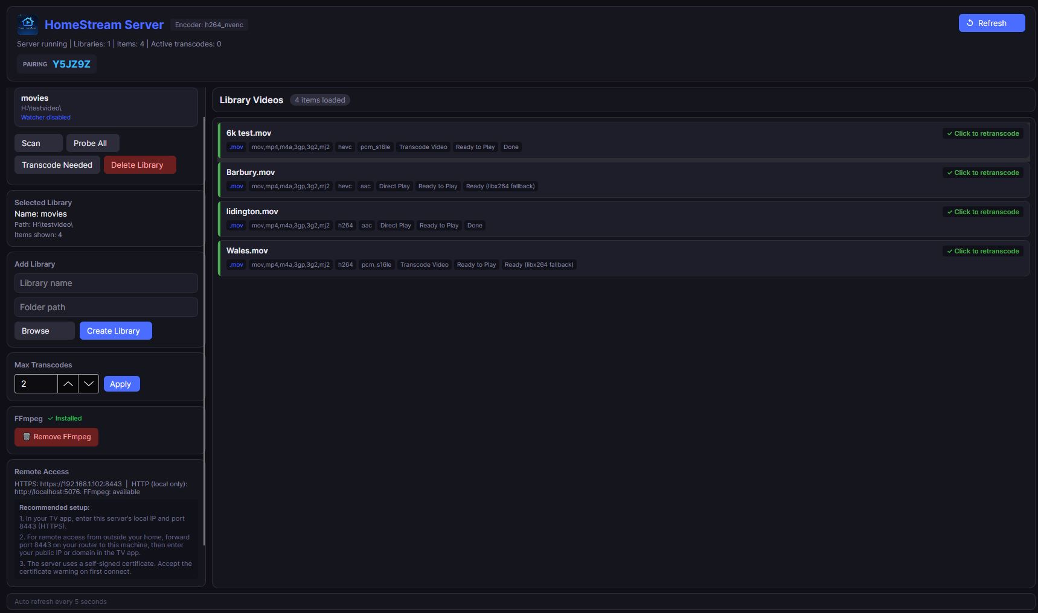The image size is (1038, 613).
Task: Click the HomeStream Server house logo icon
Action: [27, 24]
